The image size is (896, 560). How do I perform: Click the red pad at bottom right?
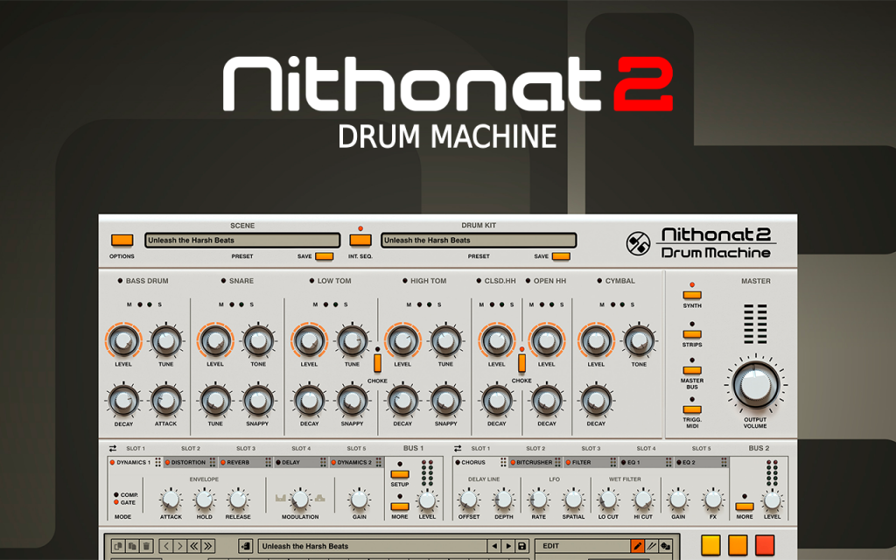coord(765,544)
